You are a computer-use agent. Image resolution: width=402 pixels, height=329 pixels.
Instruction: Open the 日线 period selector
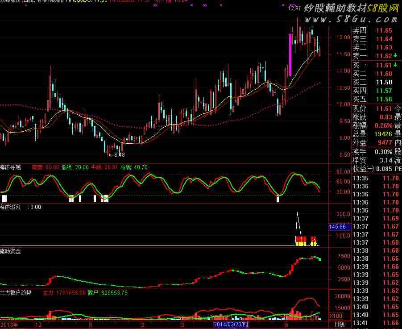[340, 325]
